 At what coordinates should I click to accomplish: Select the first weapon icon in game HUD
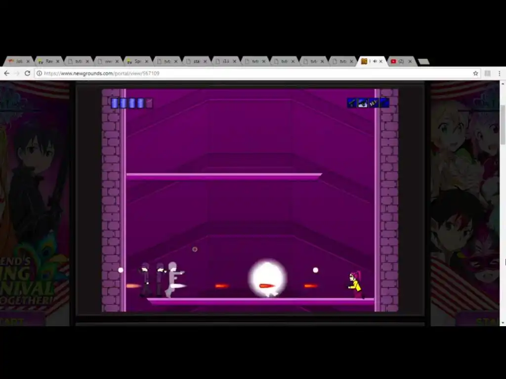click(352, 103)
